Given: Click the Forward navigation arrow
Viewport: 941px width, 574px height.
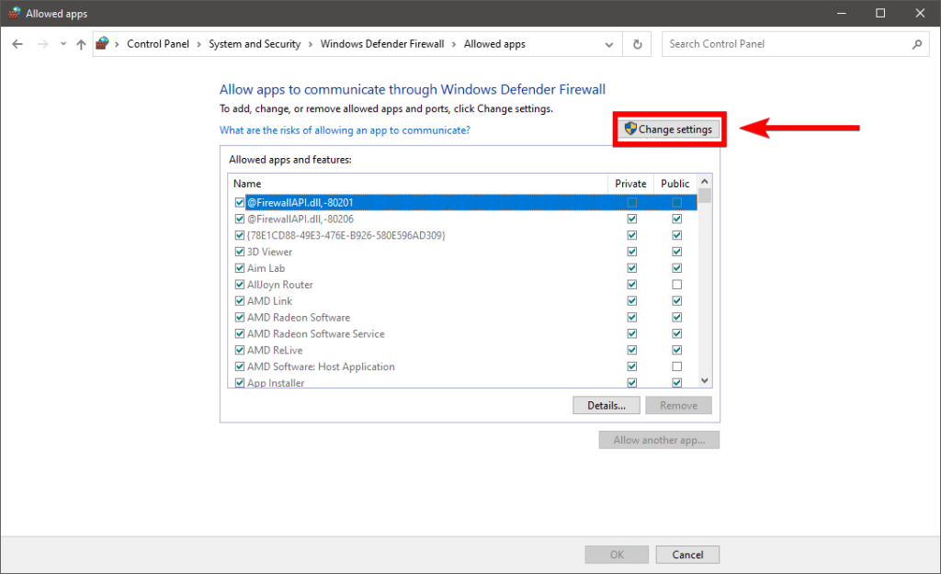Looking at the screenshot, I should (x=42, y=44).
